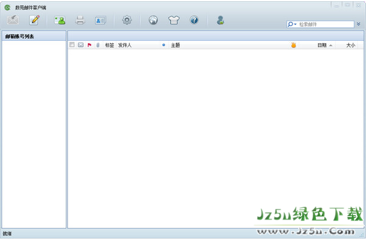367x239 pixels.
Task: Open search options dropdown arrow beside magnifier
Action: [295, 24]
